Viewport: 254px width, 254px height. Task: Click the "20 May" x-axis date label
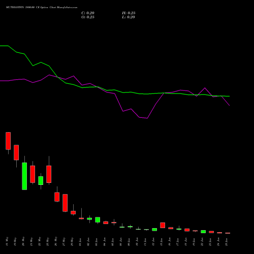(x=23, y=241)
